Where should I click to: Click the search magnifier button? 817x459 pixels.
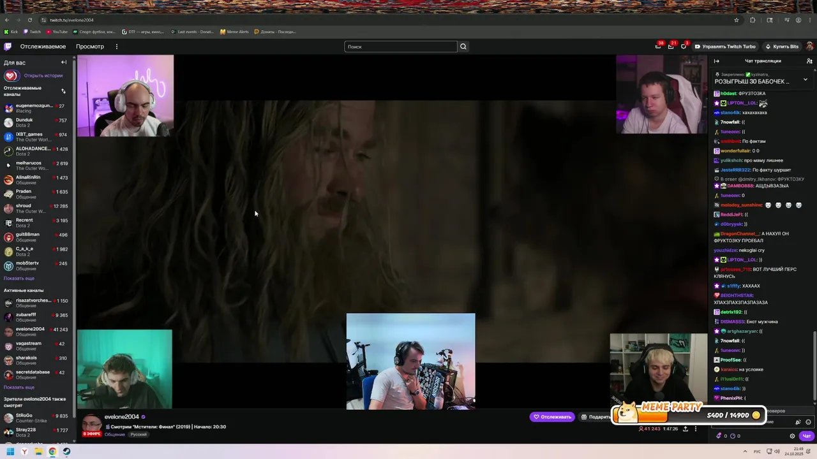463,47
